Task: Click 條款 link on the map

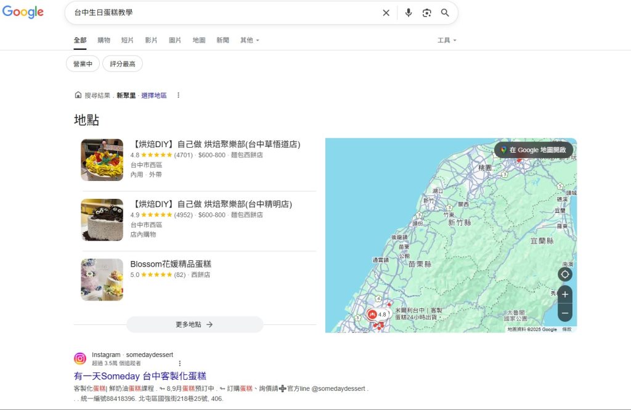Action: click(x=567, y=329)
